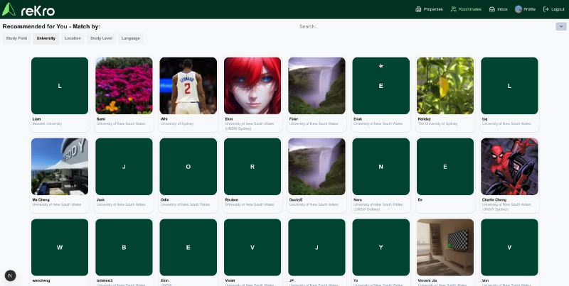Click the name 'Holiday'

[424, 119]
